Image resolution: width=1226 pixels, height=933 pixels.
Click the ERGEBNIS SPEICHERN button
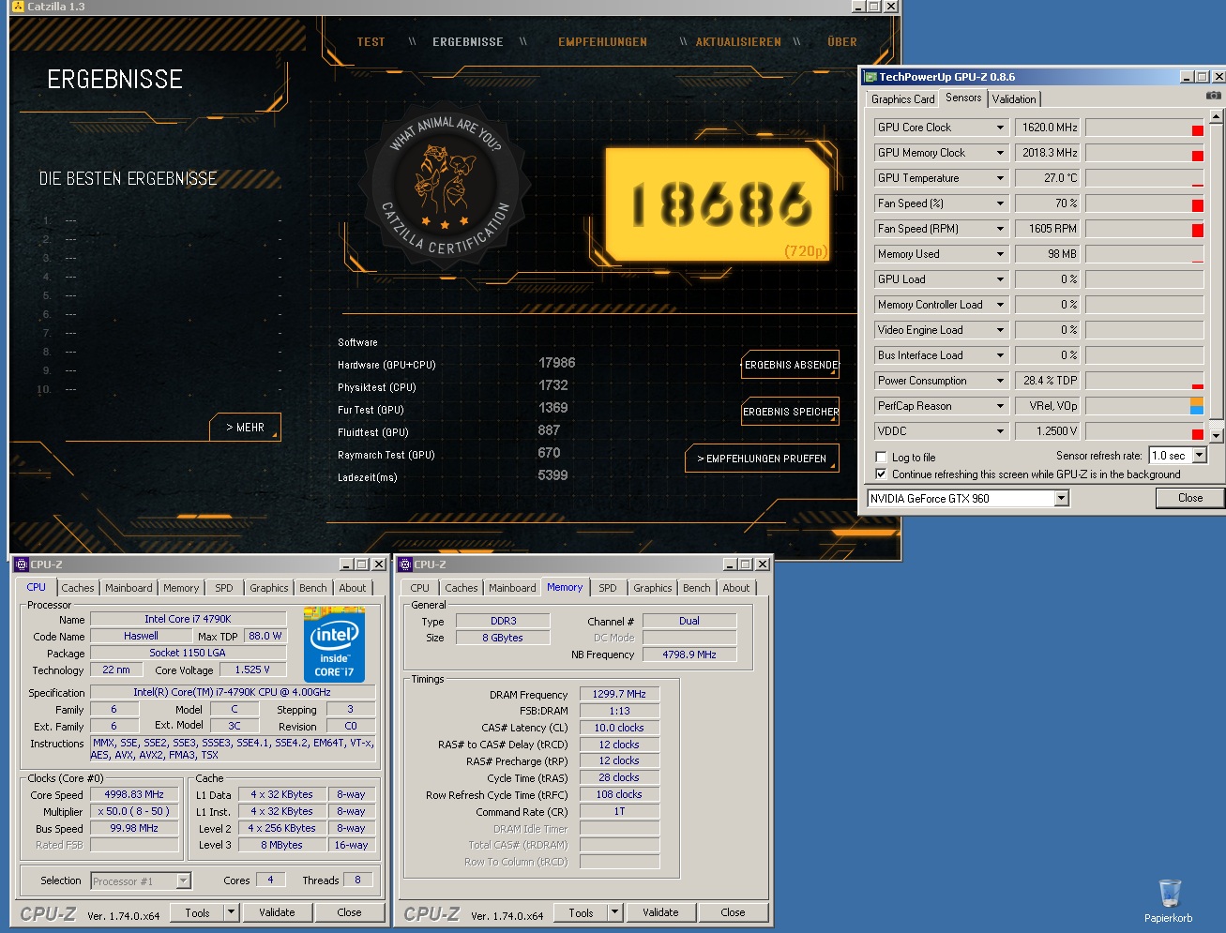click(x=791, y=412)
